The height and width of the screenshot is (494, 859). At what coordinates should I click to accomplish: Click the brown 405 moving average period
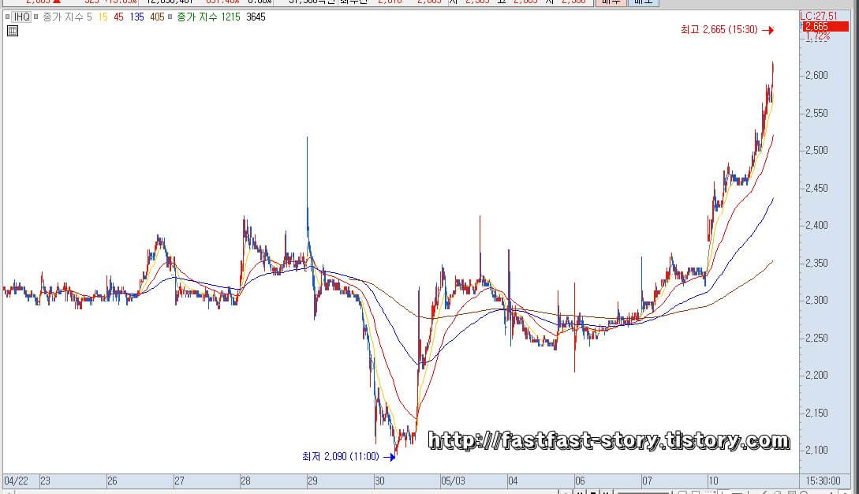tap(157, 17)
